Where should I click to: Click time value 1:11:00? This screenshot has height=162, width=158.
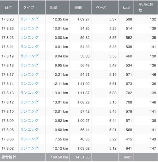coord(83,84)
